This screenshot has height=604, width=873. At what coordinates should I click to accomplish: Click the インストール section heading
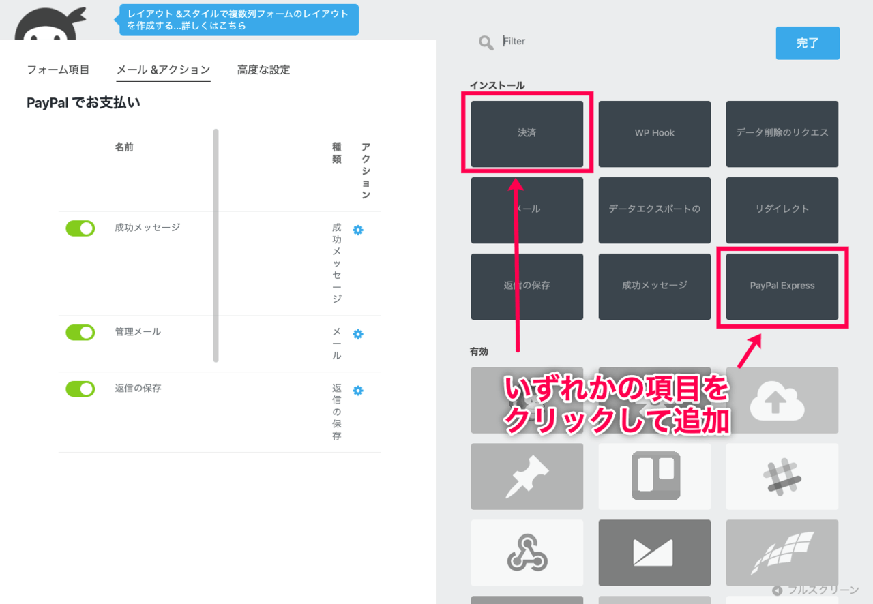pyautogui.click(x=497, y=85)
